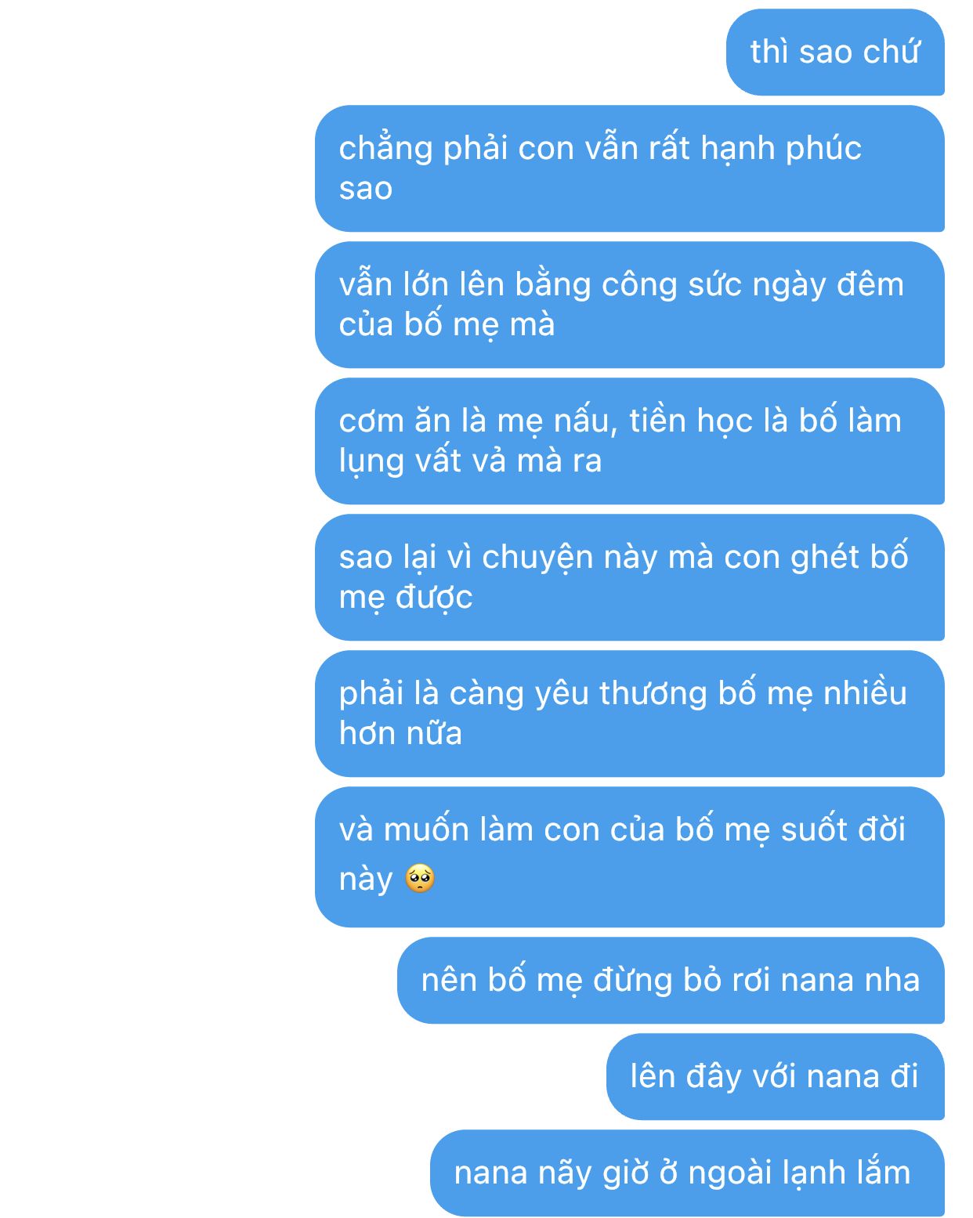Screen dimensions: 973x1218
Task: Tap the words 'hơn nữa' in sixth bubble
Action: point(400,734)
